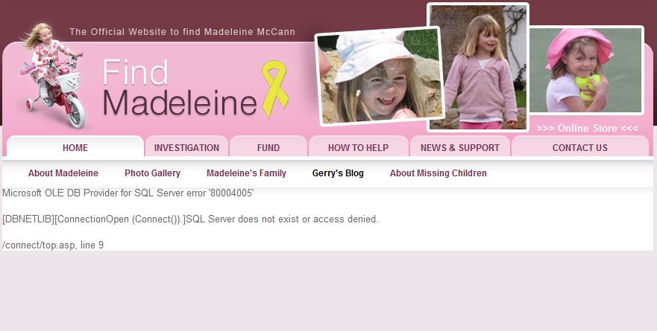Click the pink sweater standing photo
657x331 pixels.
pos(478,67)
